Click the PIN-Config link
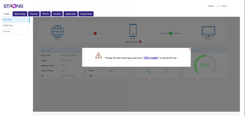 point(151,58)
